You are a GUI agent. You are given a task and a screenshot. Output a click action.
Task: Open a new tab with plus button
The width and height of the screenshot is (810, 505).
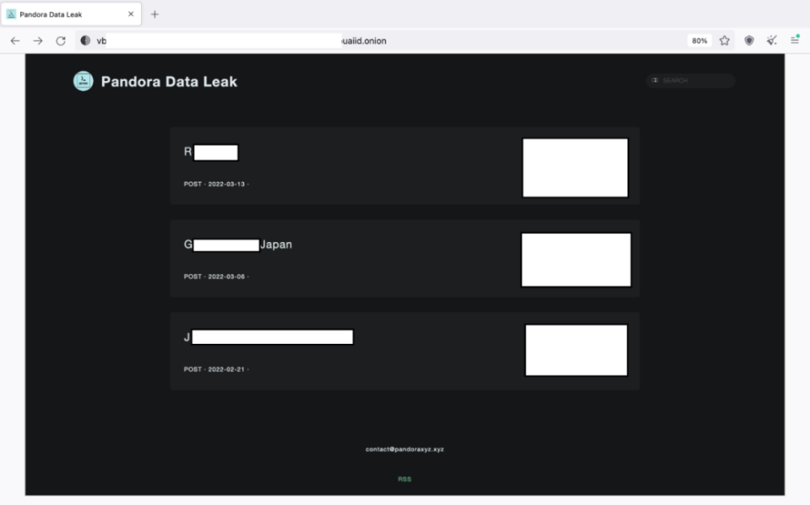(x=155, y=15)
